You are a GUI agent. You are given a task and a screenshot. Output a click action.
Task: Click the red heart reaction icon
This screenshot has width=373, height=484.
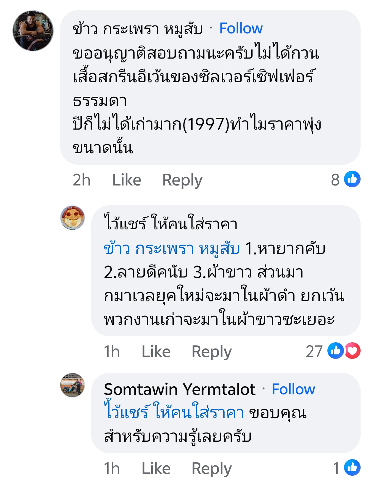353,351
